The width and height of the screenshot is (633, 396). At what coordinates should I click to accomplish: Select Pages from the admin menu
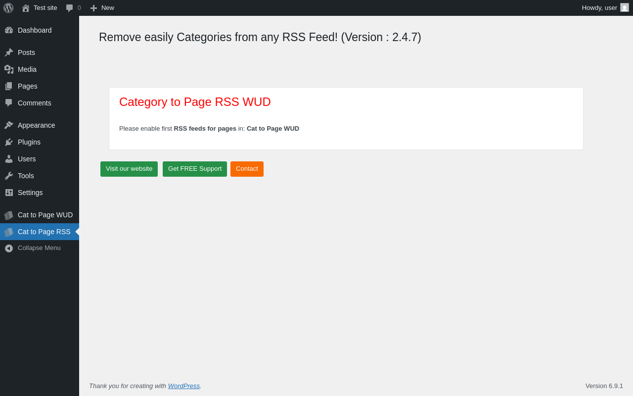[x=40, y=86]
